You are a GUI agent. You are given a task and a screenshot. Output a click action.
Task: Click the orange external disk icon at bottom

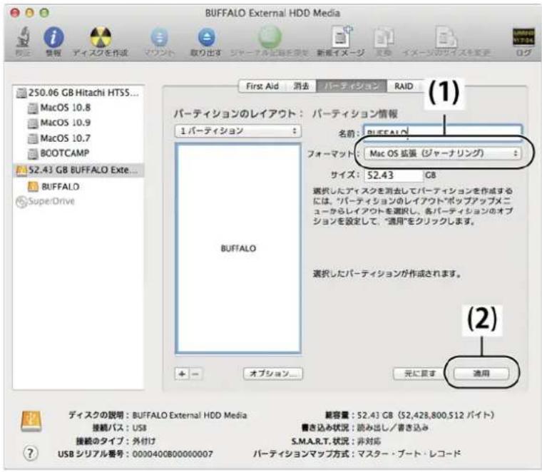pos(31,421)
